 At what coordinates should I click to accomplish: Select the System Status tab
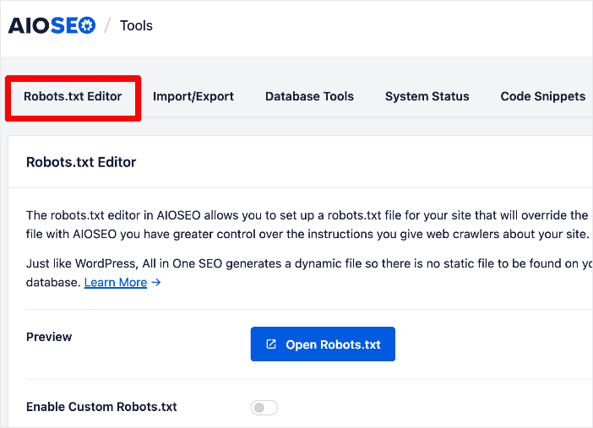(x=427, y=96)
